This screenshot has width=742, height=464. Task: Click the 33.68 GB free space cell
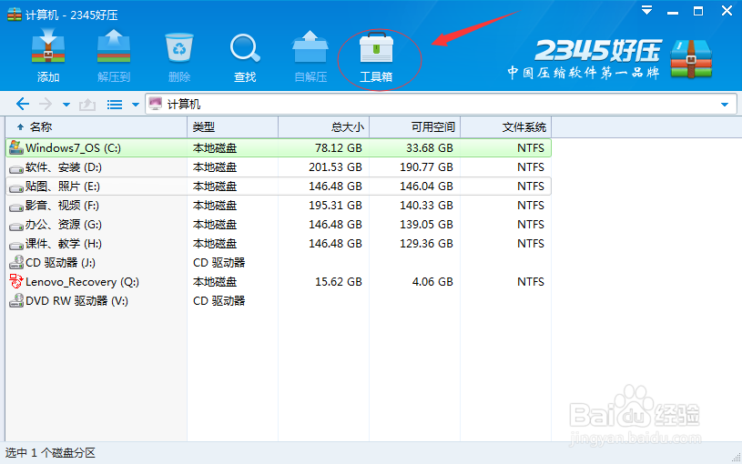pos(429,148)
